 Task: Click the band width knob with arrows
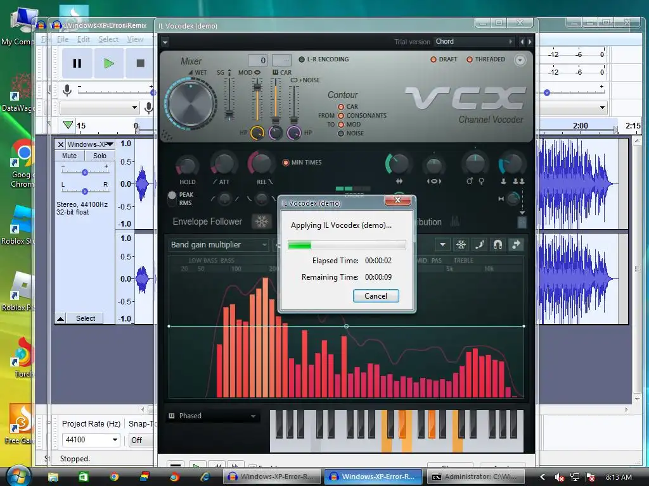(398, 165)
